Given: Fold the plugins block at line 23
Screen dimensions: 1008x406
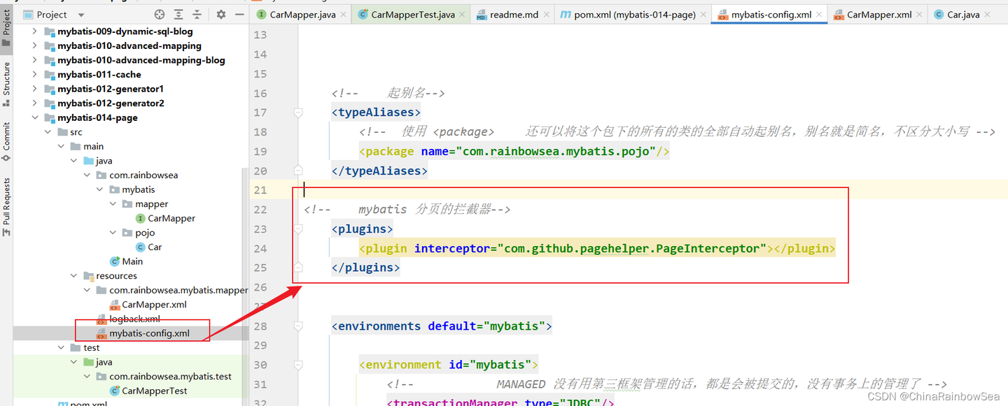Looking at the screenshot, I should tap(298, 229).
